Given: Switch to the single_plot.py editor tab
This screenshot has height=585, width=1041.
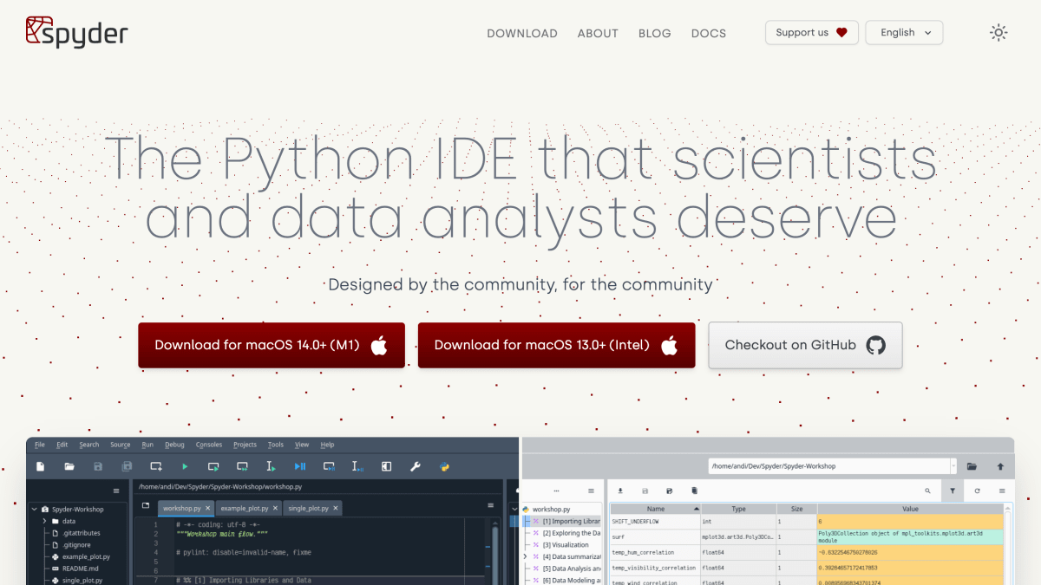Looking at the screenshot, I should click(312, 508).
